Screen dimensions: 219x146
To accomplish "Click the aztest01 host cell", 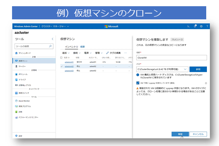I will click(93, 62).
